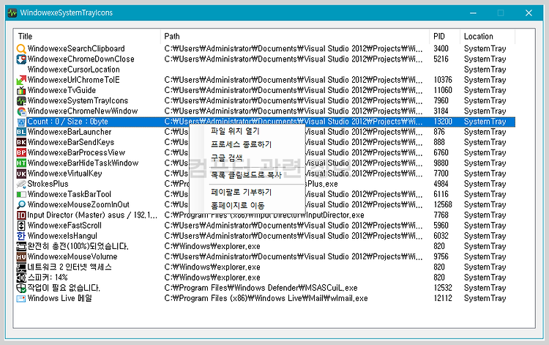Click the app icon in the title bar
Viewport: 549px width, 345px height.
[12, 13]
